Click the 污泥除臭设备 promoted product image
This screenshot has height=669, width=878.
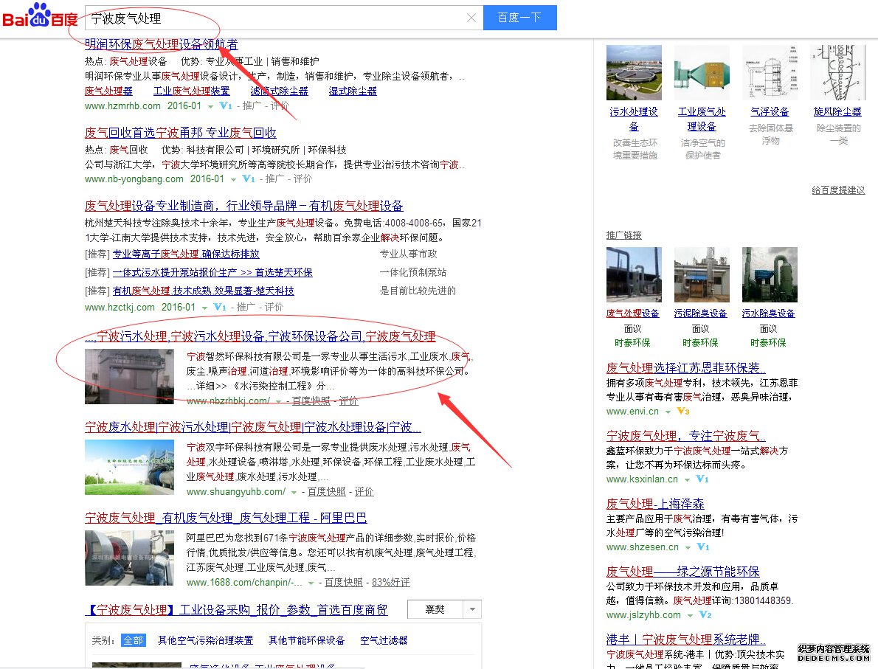[x=702, y=275]
